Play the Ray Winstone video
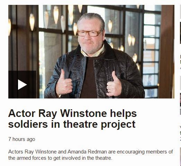 pos(22,85)
